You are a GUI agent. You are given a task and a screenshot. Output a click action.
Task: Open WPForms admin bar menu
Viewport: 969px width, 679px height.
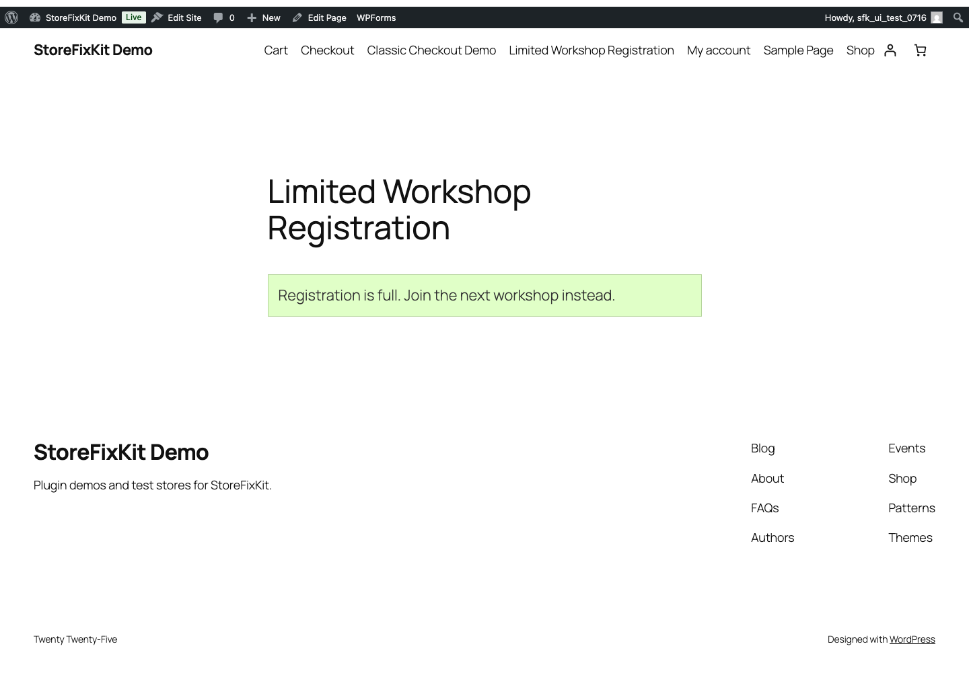point(376,17)
